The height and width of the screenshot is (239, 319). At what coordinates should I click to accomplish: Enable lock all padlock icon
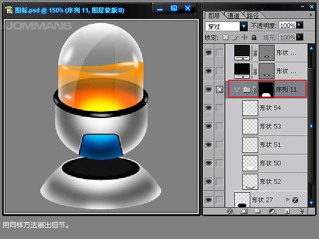pyautogui.click(x=254, y=37)
